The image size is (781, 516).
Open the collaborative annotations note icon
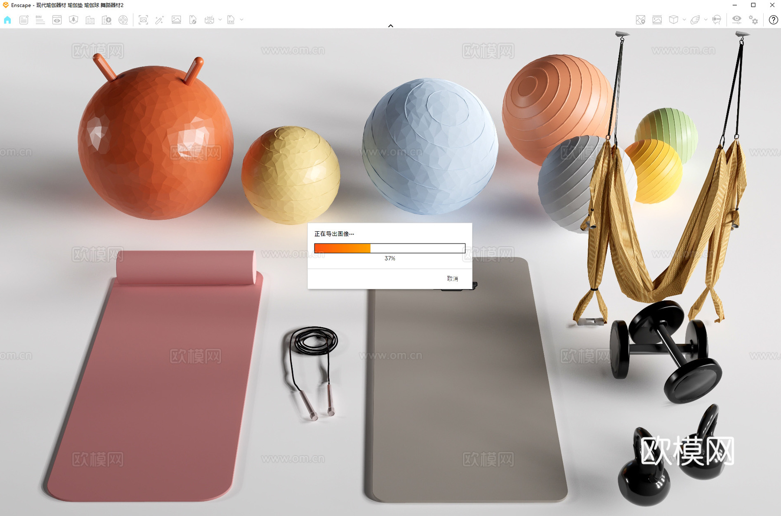click(x=24, y=20)
